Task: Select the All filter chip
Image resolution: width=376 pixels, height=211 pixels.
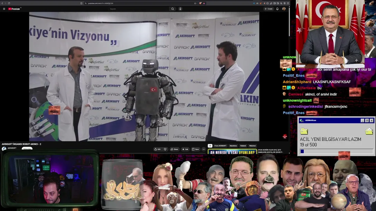Action: (210, 146)
